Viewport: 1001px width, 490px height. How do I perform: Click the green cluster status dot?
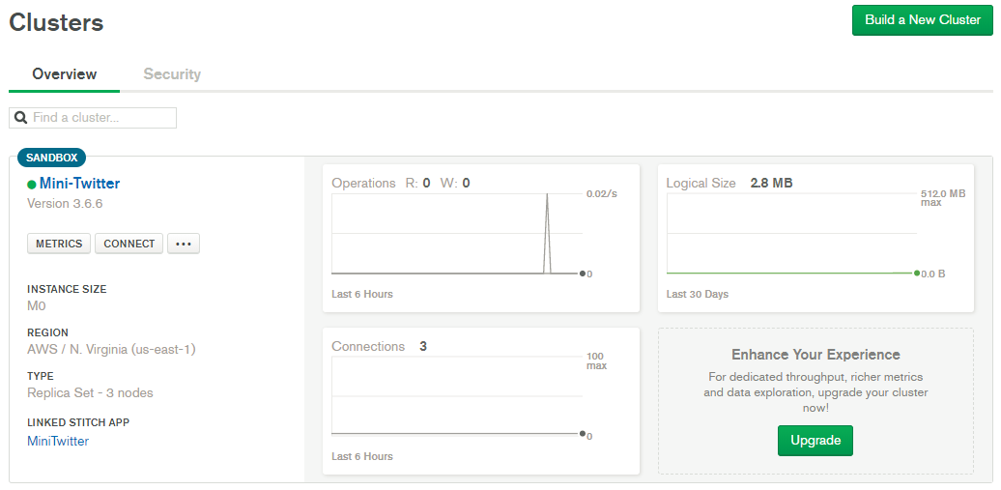(31, 185)
